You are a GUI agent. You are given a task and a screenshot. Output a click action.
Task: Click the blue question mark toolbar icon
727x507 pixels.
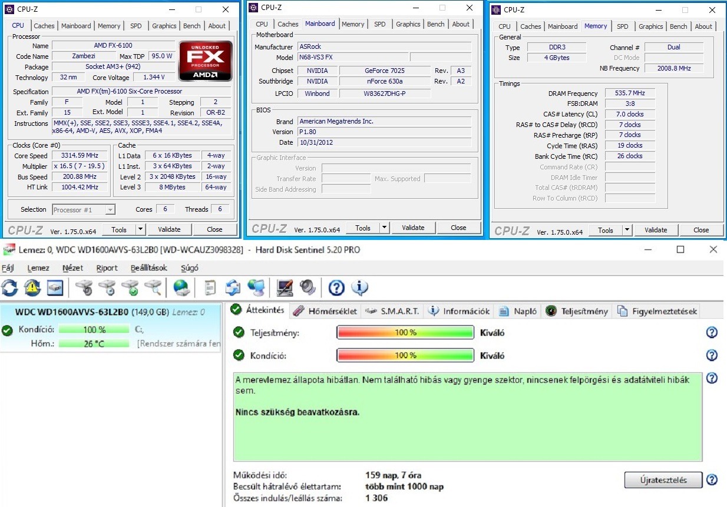336,288
